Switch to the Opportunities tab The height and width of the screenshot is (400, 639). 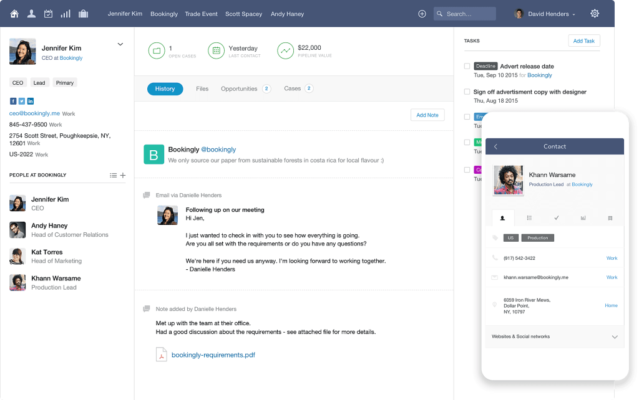click(x=239, y=88)
